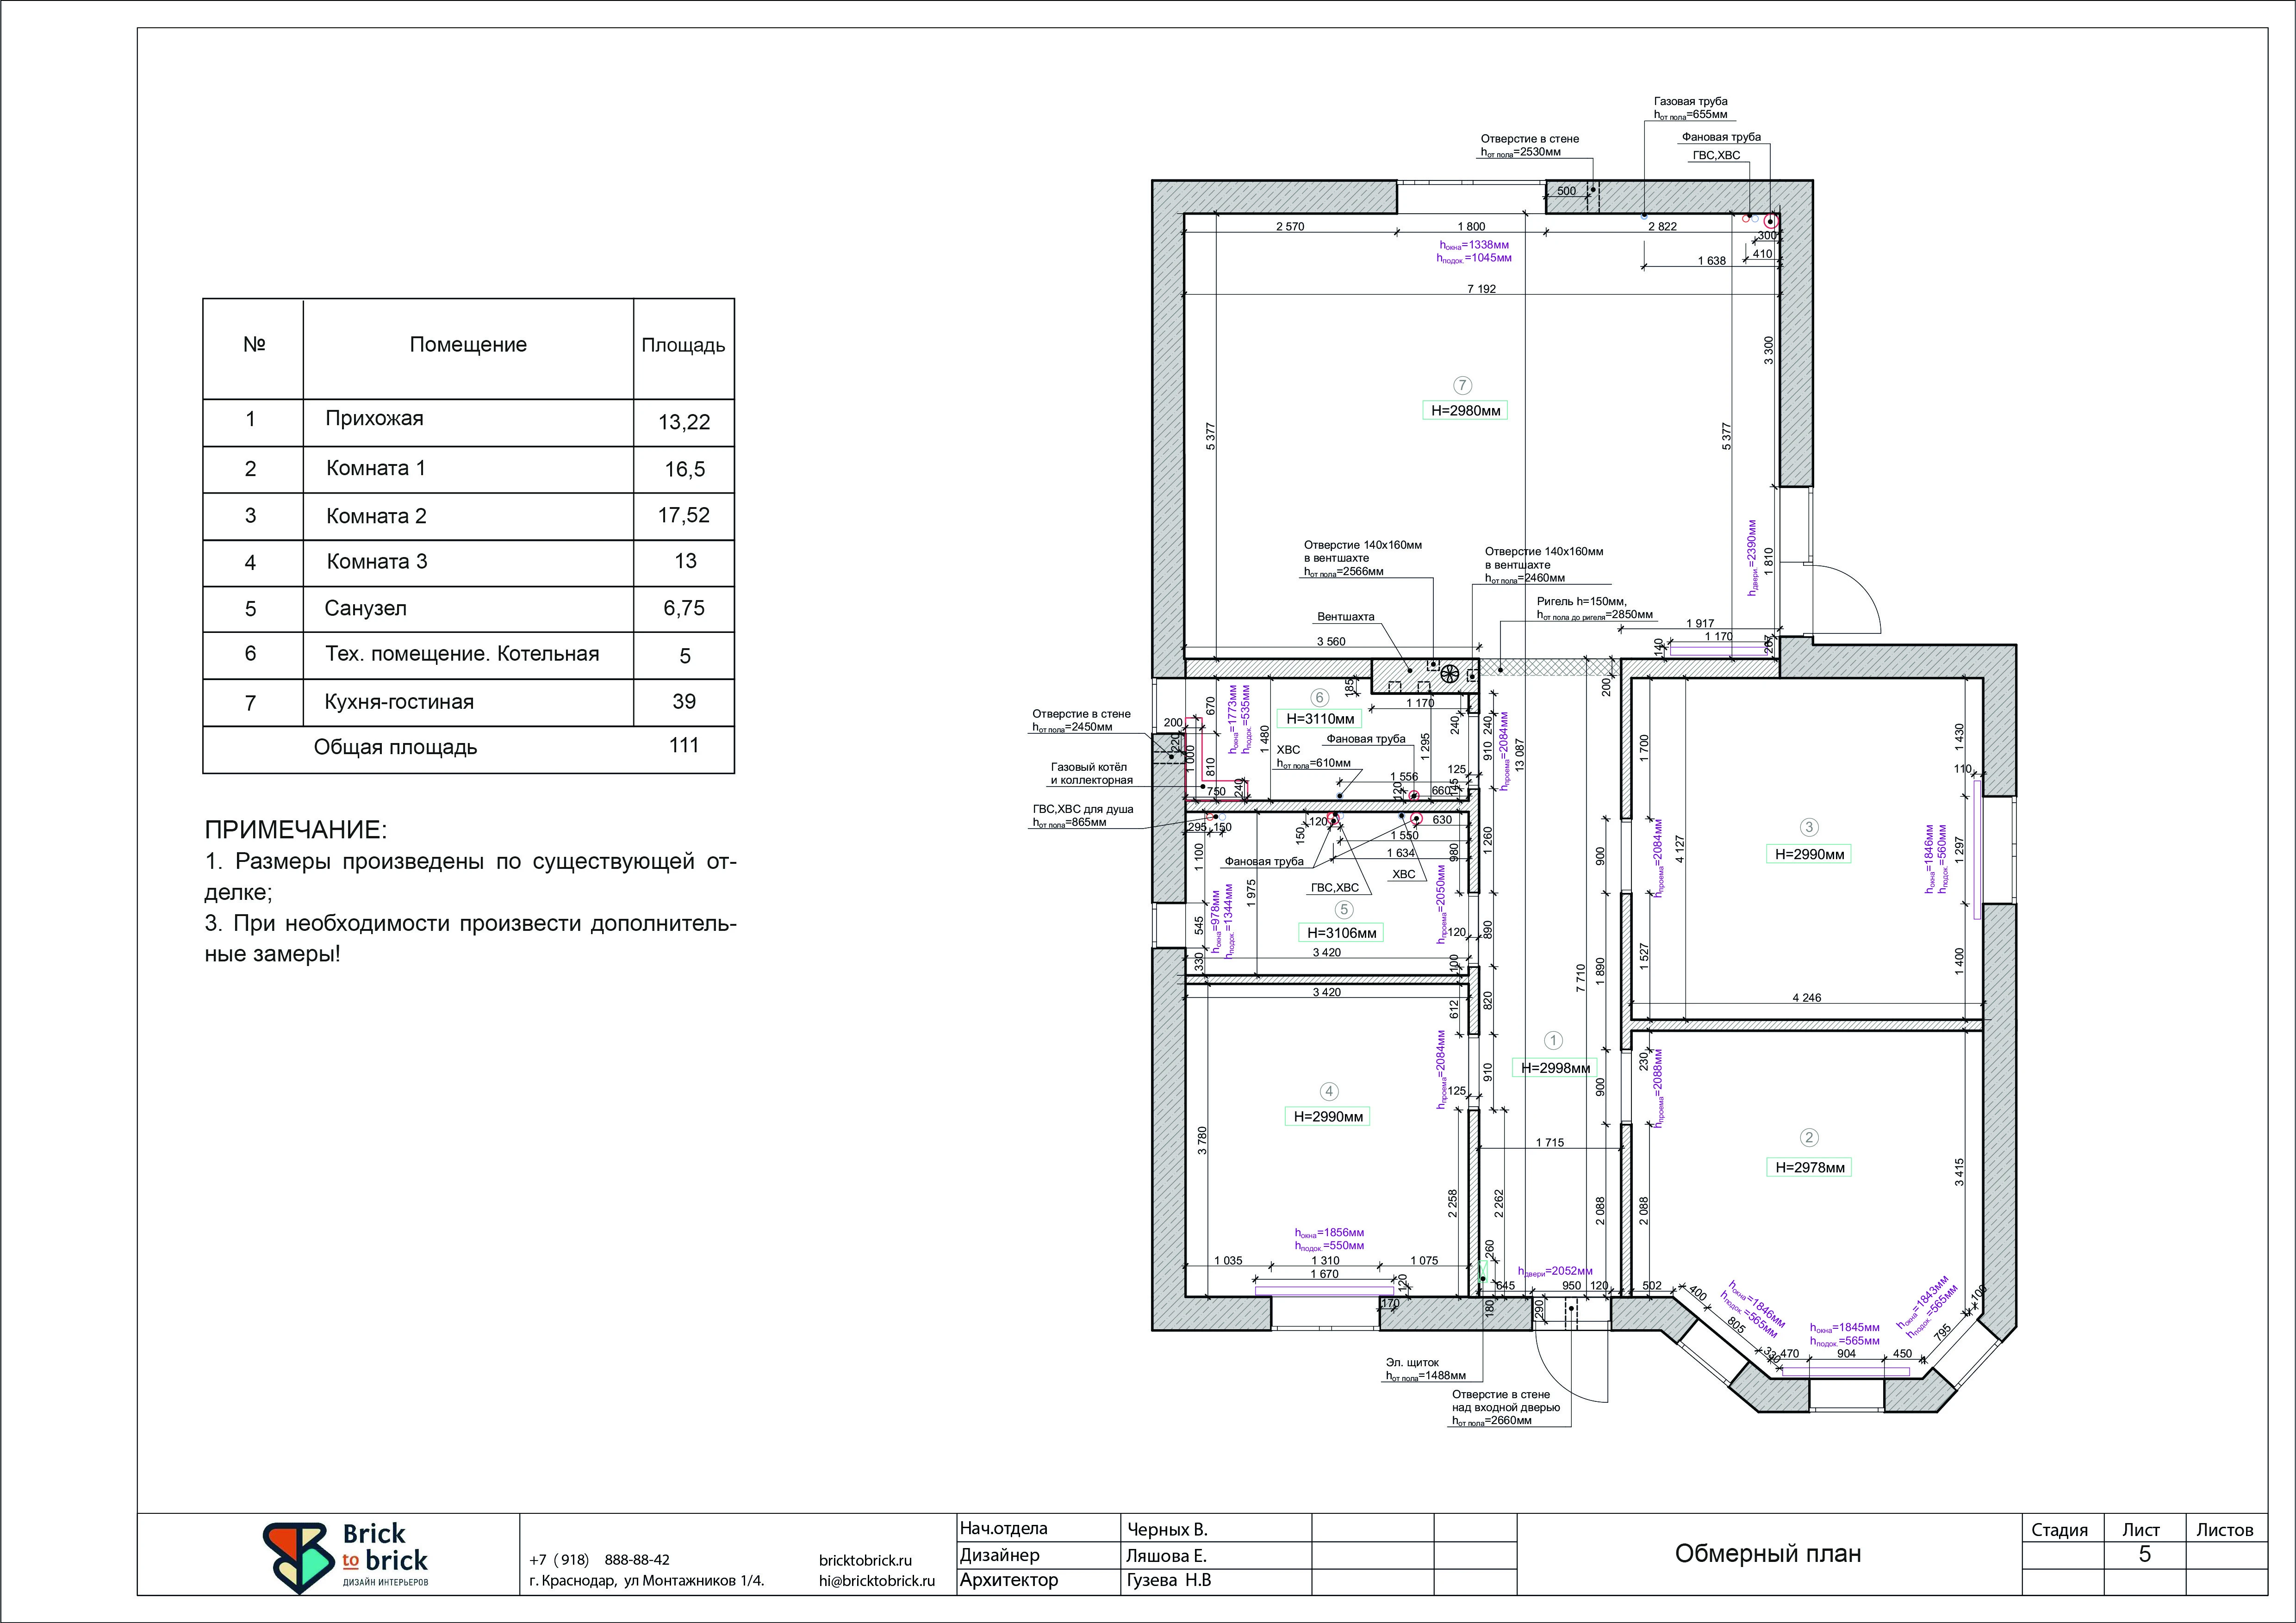Screen dimensions: 2296x1623
Task: Click the circled number 6 boiler room marker
Action: click(1319, 698)
